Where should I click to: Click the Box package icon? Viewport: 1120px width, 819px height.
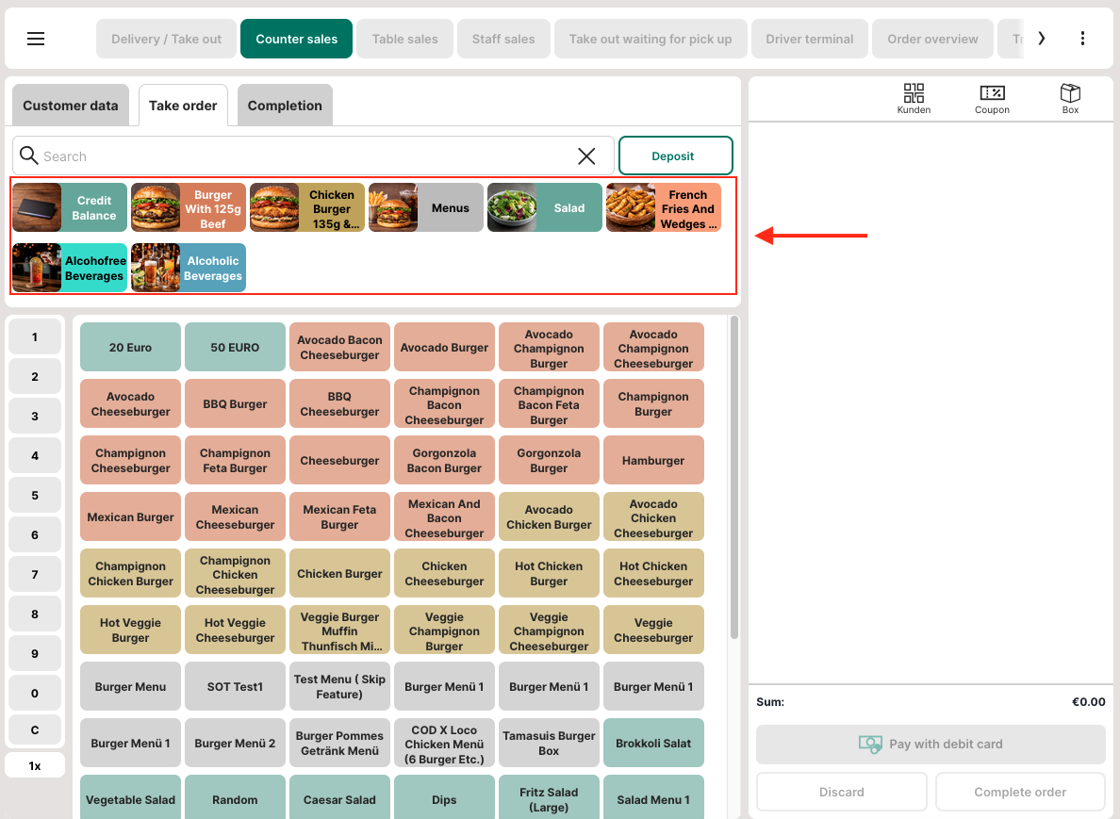[1070, 98]
